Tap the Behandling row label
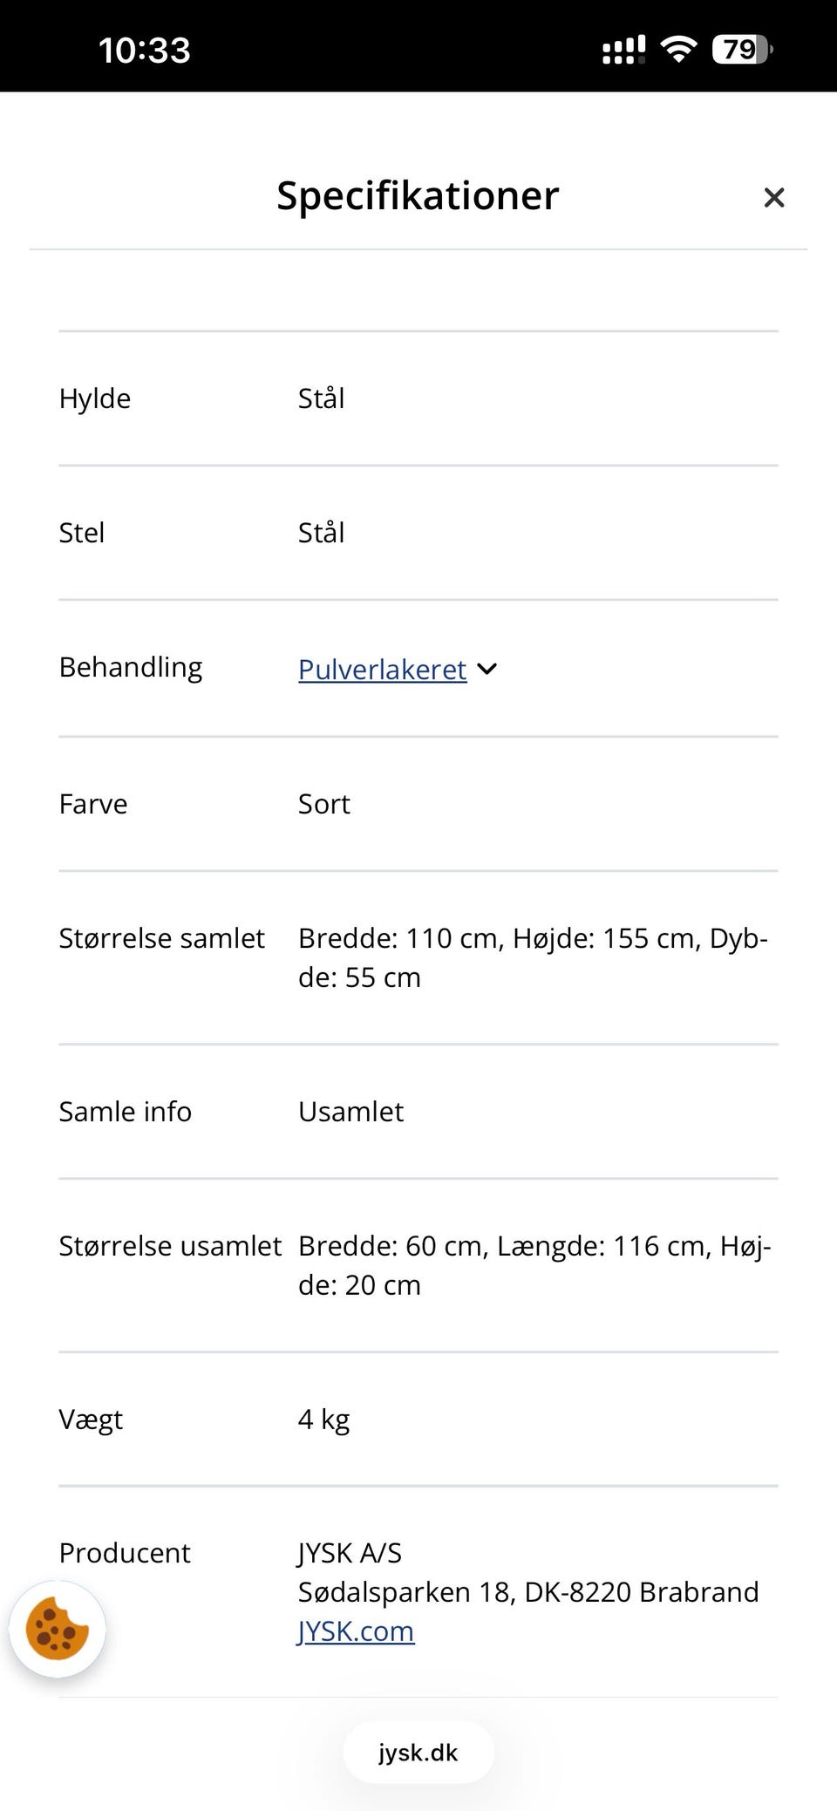Image resolution: width=837 pixels, height=1811 pixels. [x=131, y=667]
